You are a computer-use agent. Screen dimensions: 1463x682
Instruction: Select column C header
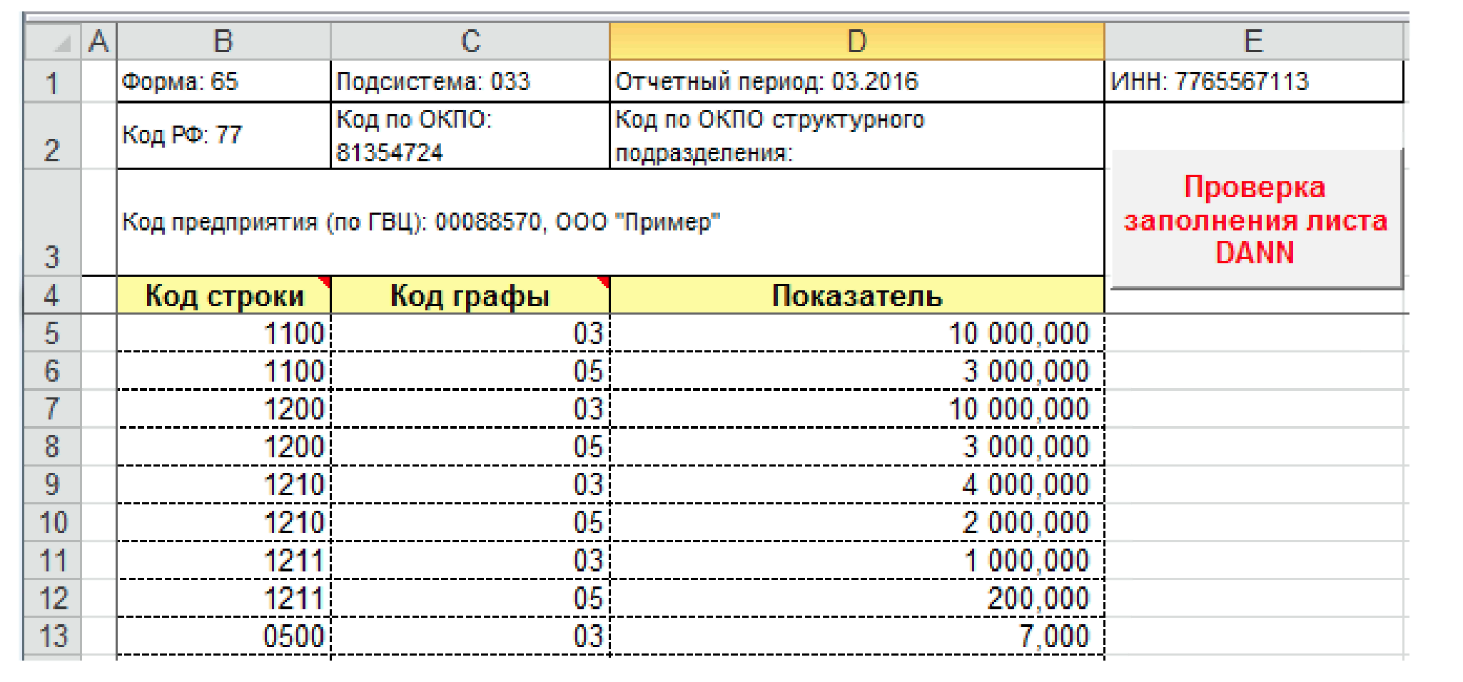470,42
